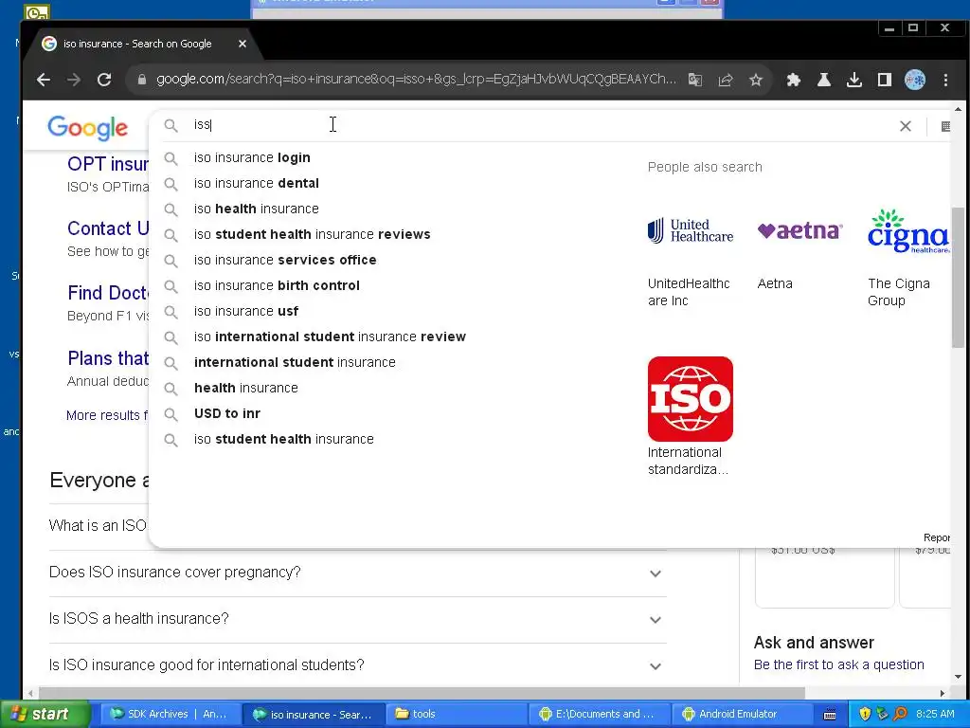970x728 pixels.
Task: Choose suggestion 'iso insurance dental'
Action: (257, 183)
